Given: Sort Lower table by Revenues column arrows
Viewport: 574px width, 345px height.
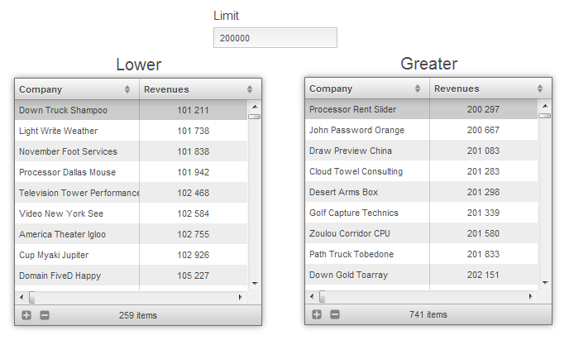Looking at the screenshot, I should point(250,89).
